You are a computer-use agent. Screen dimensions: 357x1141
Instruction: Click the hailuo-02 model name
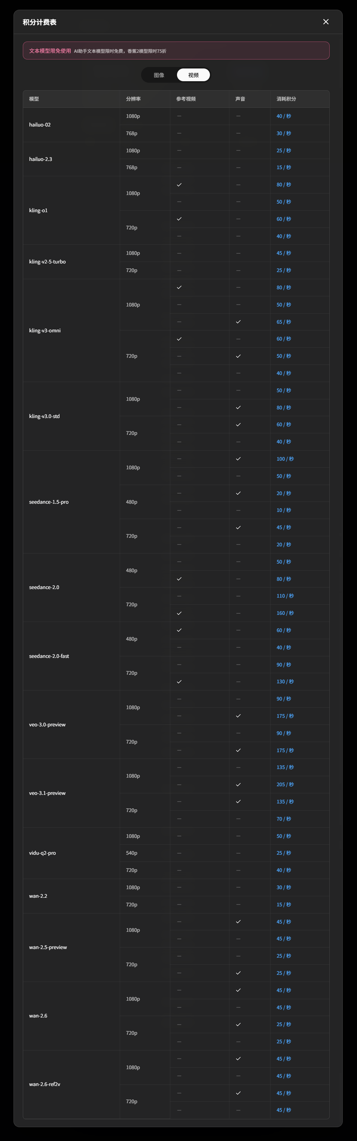[40, 125]
